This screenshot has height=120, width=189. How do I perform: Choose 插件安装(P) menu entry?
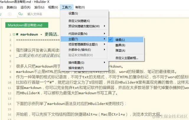pyautogui.click(x=84, y=68)
